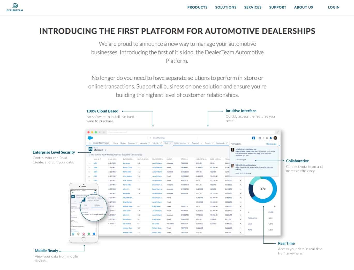Expand the Appraisals tab dropdown
This screenshot has height=270, width=354.
[x=201, y=143]
